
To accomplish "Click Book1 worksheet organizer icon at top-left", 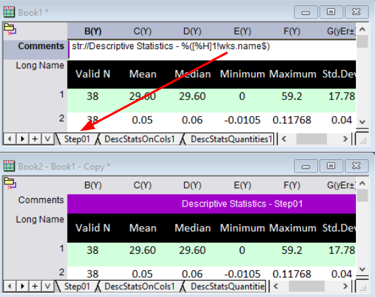I will [x=10, y=30].
